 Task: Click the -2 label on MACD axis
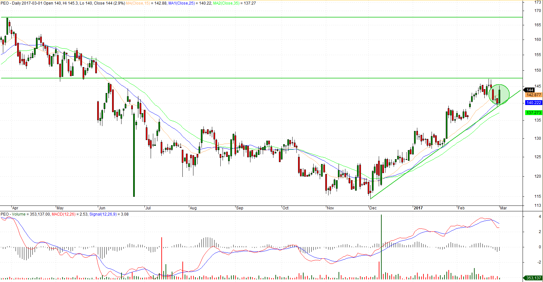pos(539,262)
